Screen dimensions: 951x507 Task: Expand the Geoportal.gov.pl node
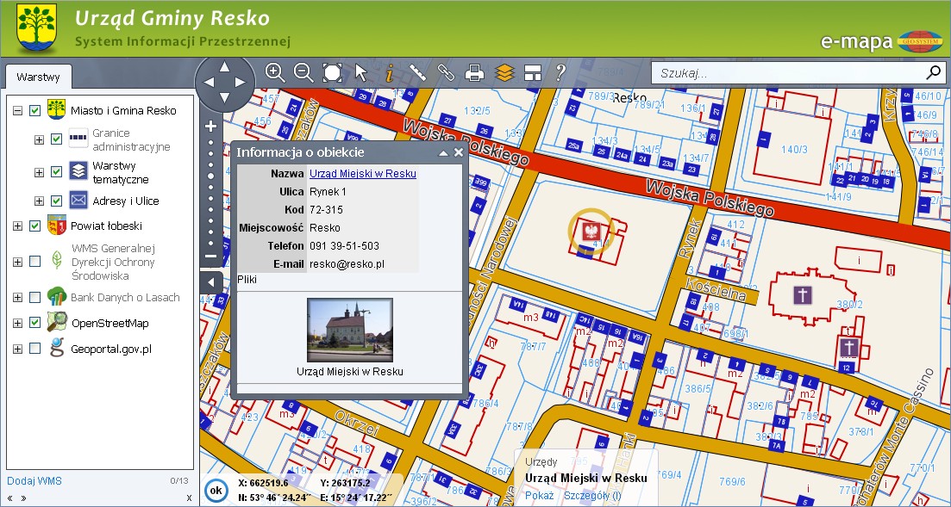17,349
